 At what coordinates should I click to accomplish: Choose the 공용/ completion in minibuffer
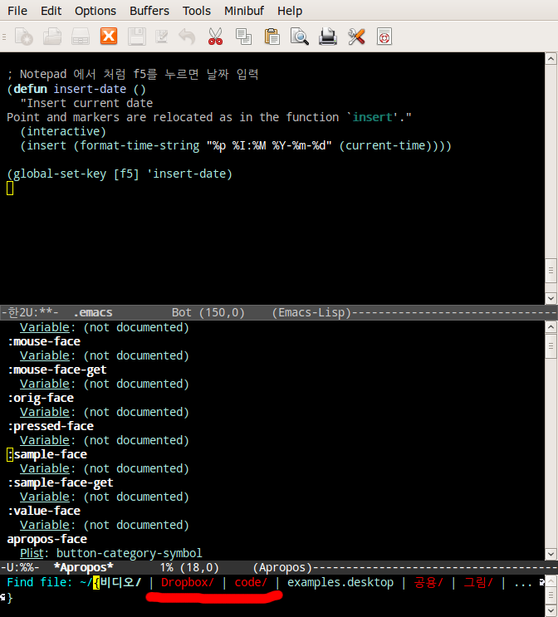coord(428,582)
